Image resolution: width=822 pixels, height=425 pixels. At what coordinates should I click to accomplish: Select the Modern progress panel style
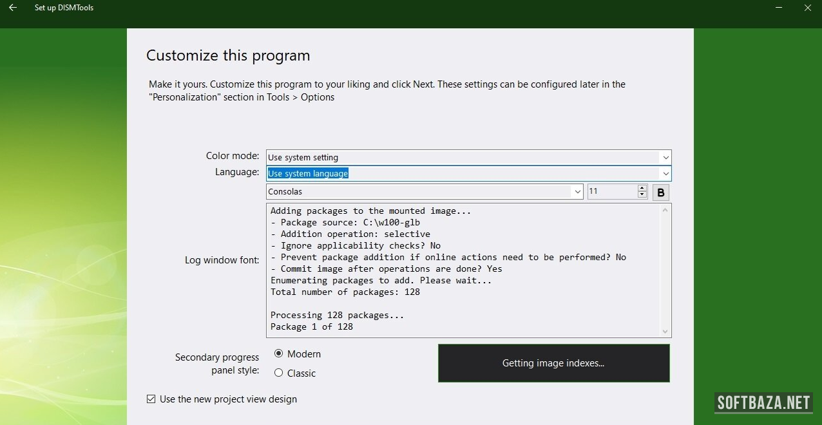point(279,354)
